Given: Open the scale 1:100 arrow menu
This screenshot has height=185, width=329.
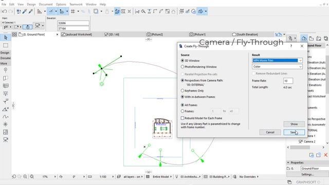Looking at the screenshot, I should tap(113, 177).
